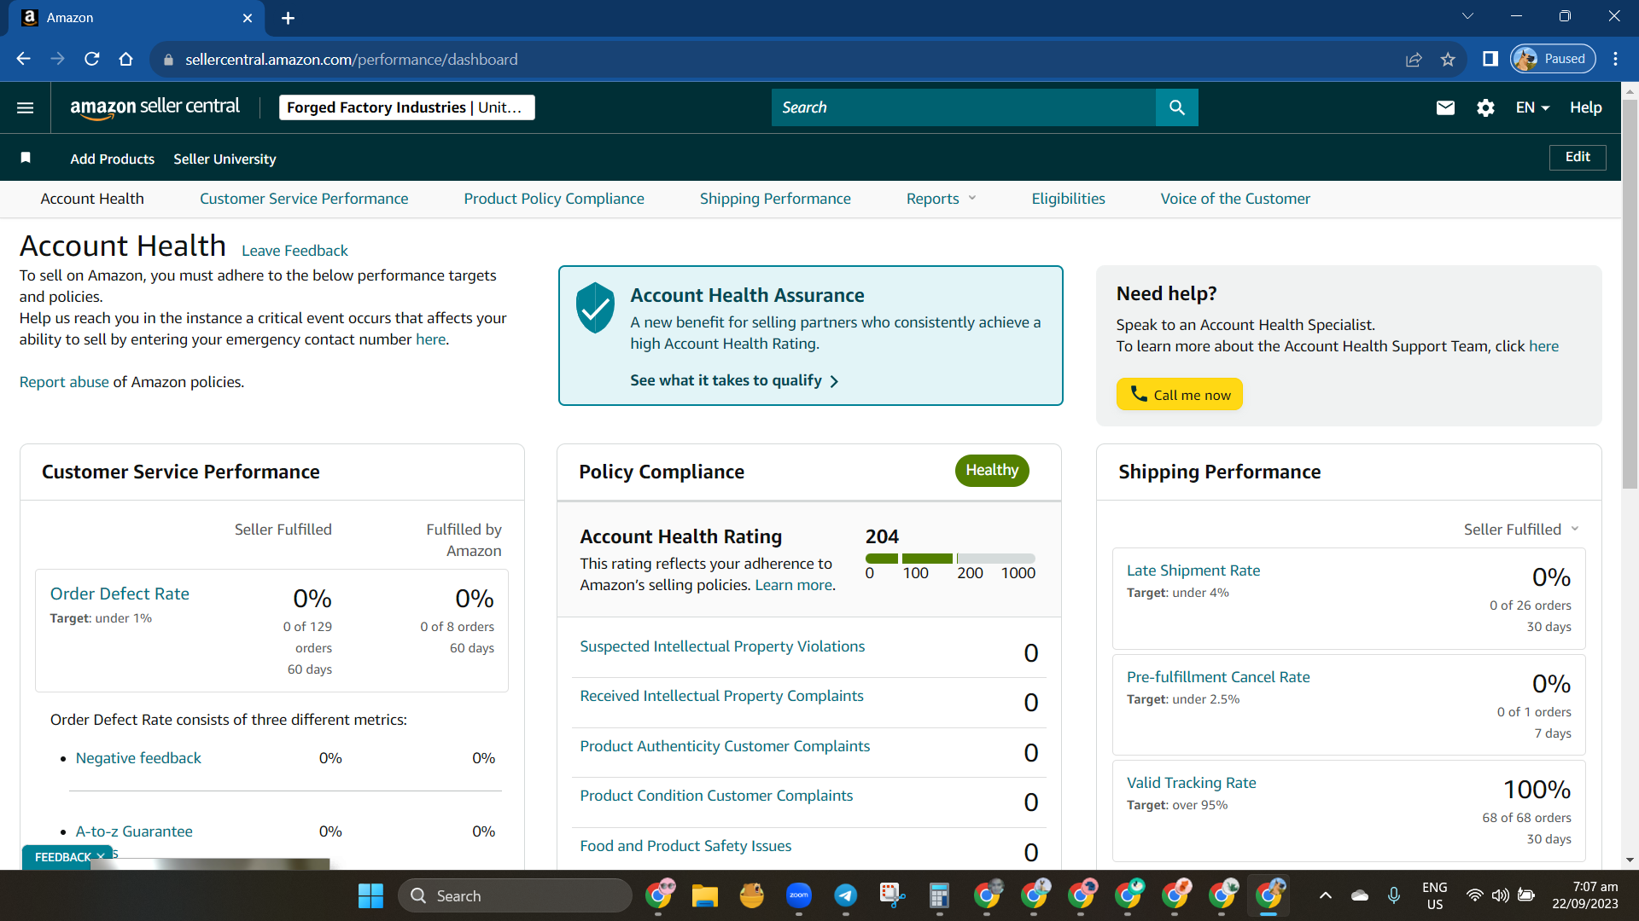Viewport: 1639px width, 921px height.
Task: Open the A-to-z Guarantee metric
Action: pos(134,831)
